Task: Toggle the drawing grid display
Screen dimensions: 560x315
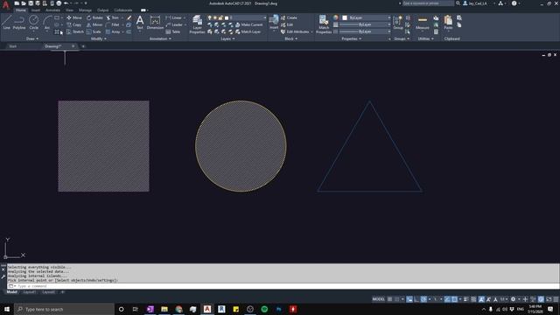Action: [x=389, y=299]
